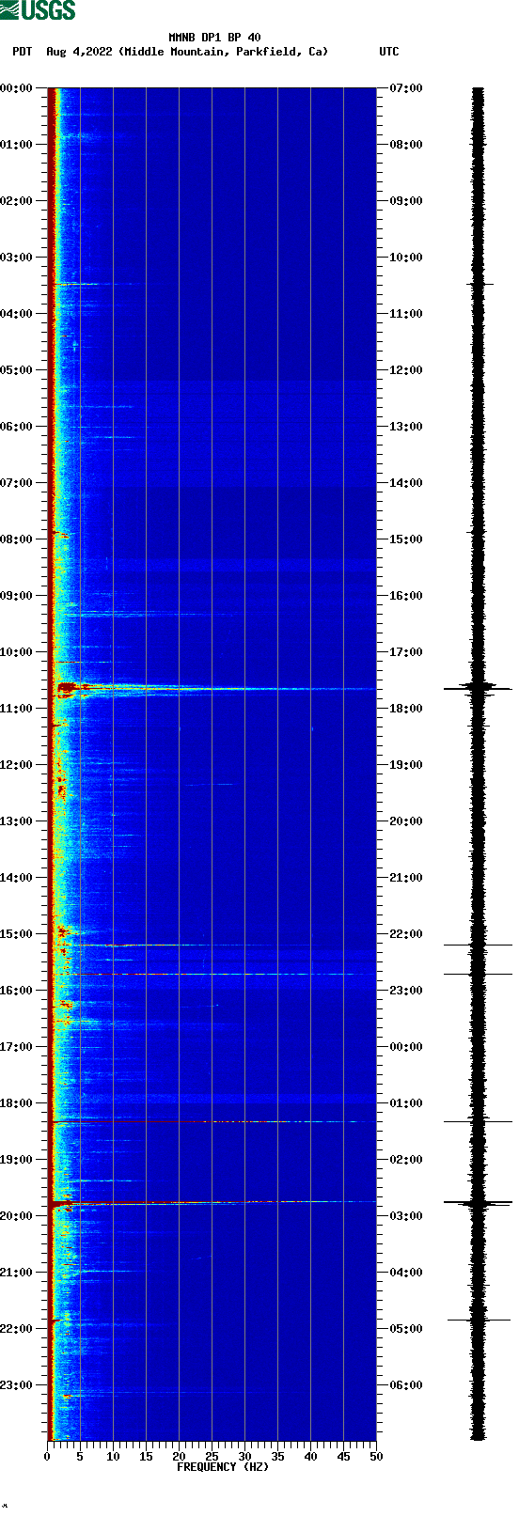Viewport: 519px width, 1516px height.
Task: Click the frequency axis tick label 25
Action: (212, 1457)
